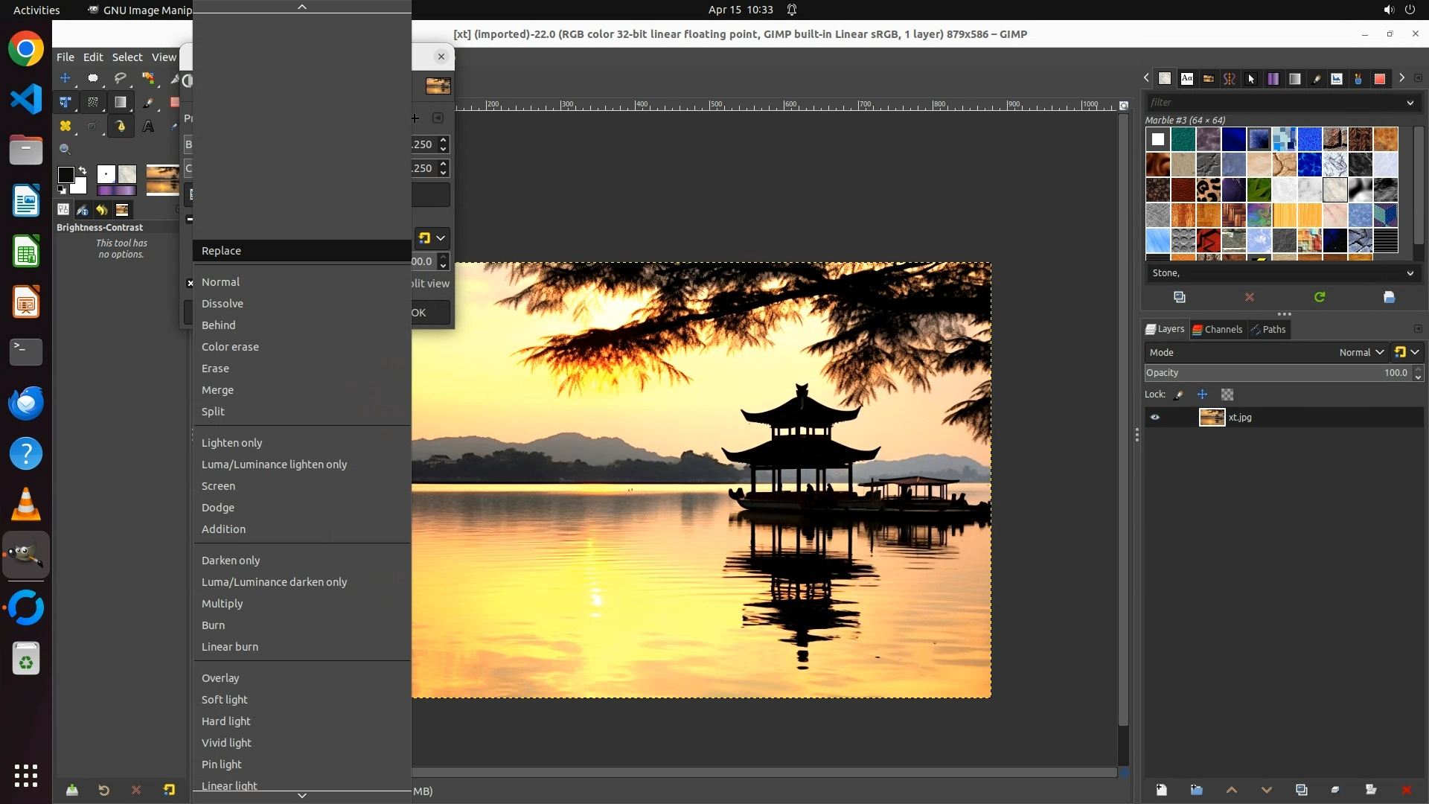1429x804 pixels.
Task: Select the Heal tool
Action: coord(65,127)
